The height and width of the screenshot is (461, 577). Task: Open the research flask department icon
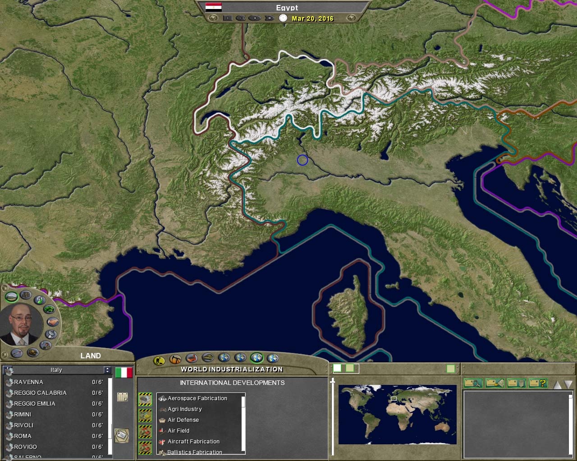[x=40, y=299]
